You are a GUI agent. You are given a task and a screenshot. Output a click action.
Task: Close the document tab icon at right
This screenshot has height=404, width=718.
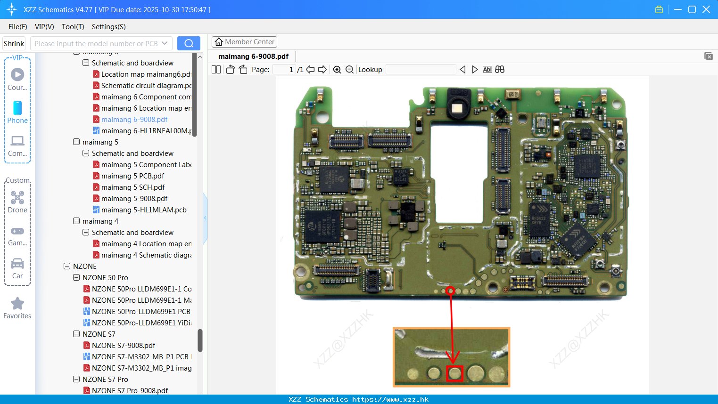click(x=708, y=56)
